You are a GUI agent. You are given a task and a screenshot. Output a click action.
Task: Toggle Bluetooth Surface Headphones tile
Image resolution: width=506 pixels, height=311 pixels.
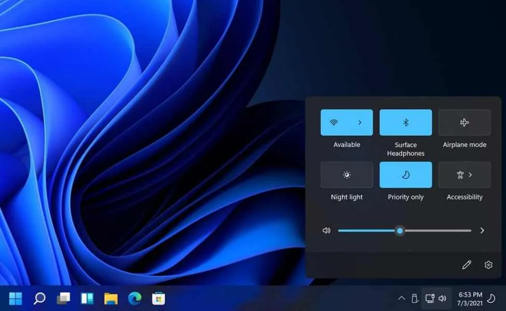click(x=406, y=122)
